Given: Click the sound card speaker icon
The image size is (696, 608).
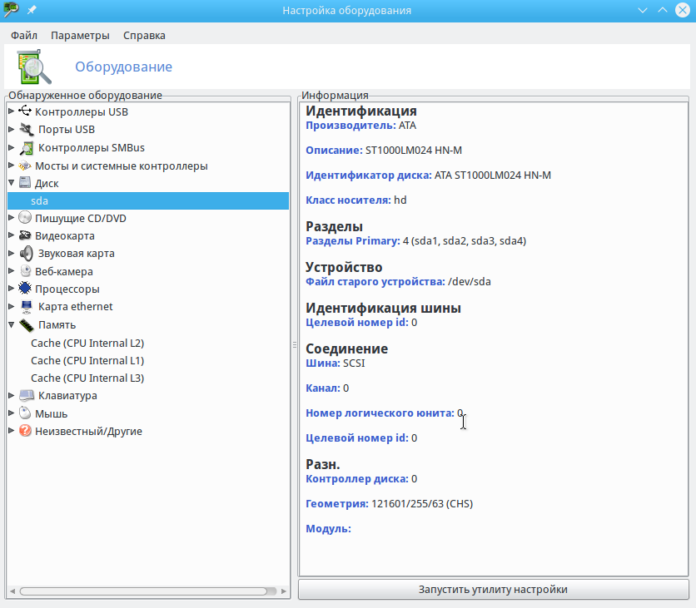Looking at the screenshot, I should (27, 253).
